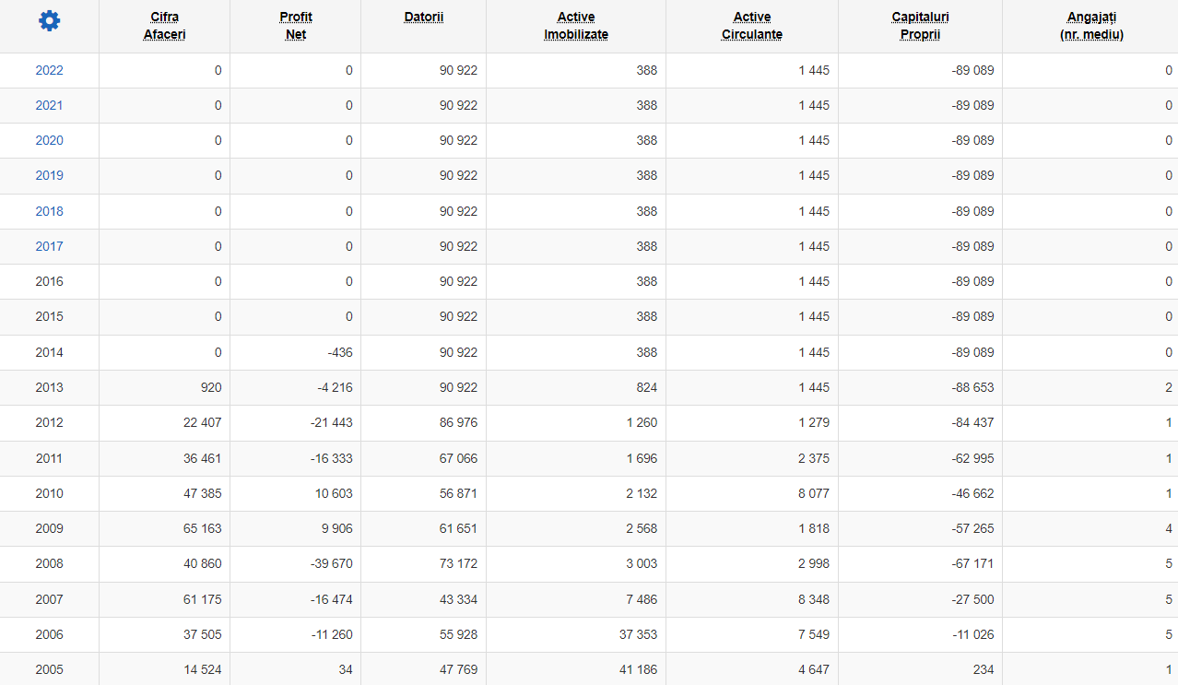Click the Profit Net column header
The height and width of the screenshot is (685, 1178).
tap(296, 26)
